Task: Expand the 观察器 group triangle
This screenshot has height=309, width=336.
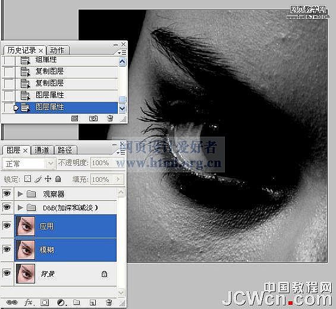Action: pos(20,194)
